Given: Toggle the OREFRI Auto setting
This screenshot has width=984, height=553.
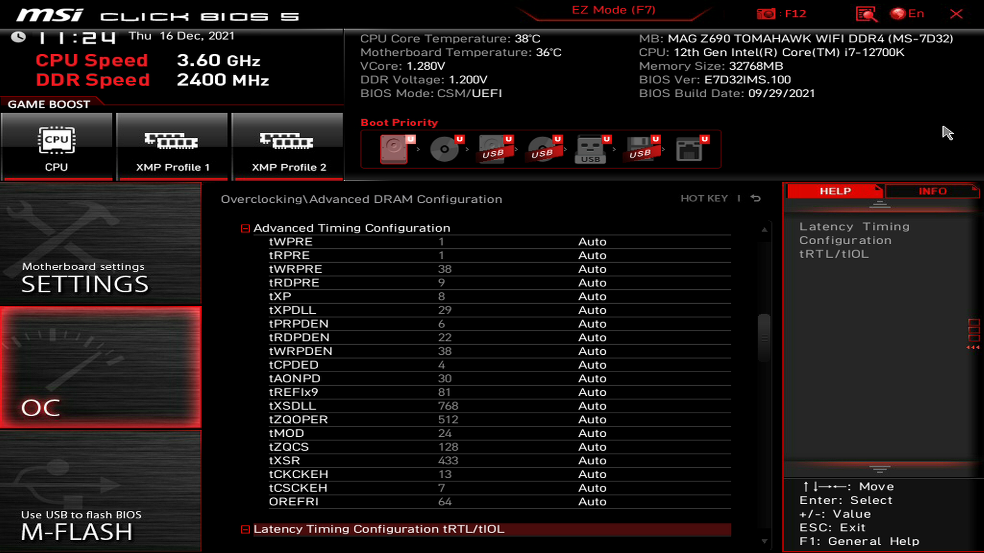Looking at the screenshot, I should point(592,501).
